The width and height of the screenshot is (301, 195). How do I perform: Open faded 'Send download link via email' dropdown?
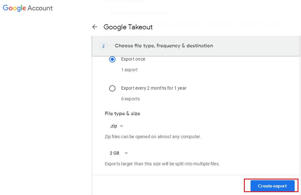(x=142, y=13)
